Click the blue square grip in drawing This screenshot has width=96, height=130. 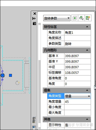[x=10, y=76]
